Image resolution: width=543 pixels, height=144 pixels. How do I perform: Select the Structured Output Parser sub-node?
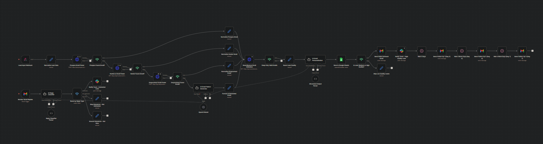coord(315,79)
